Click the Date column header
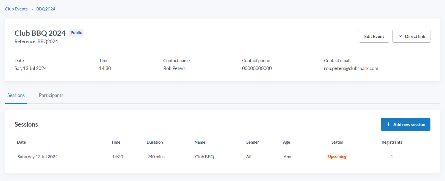The height and width of the screenshot is (181, 445). [x=21, y=142]
